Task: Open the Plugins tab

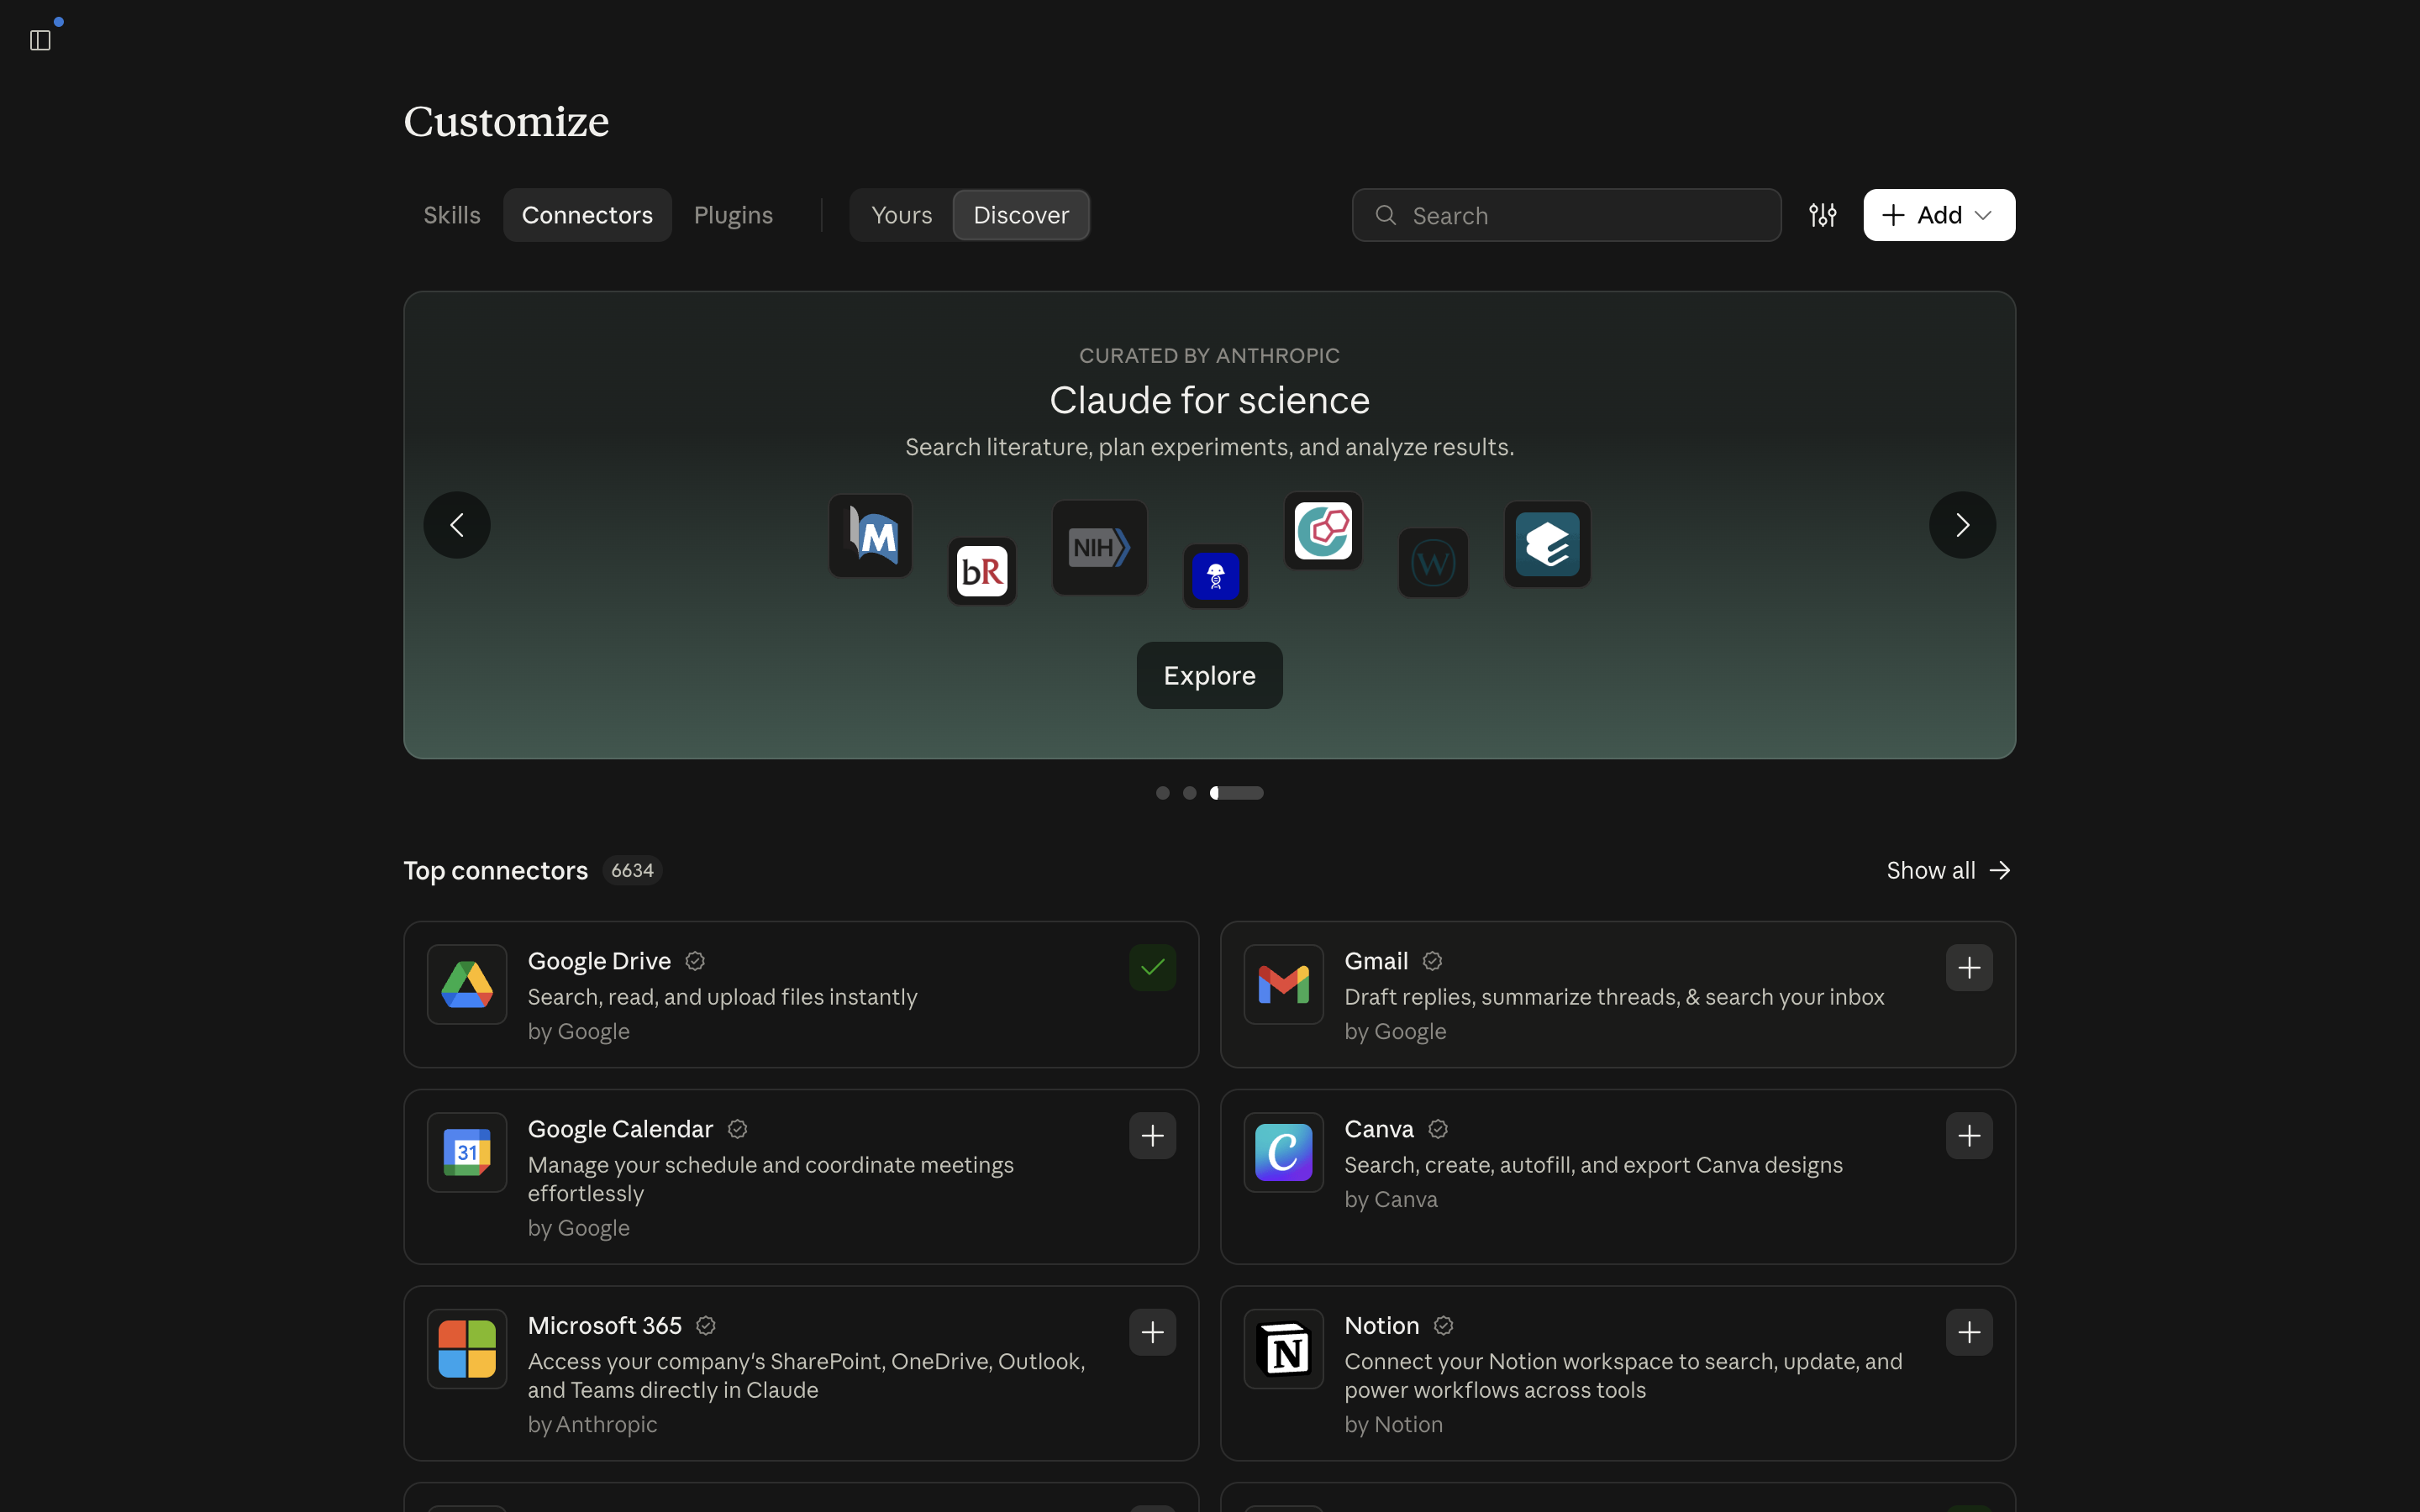Action: 733,215
